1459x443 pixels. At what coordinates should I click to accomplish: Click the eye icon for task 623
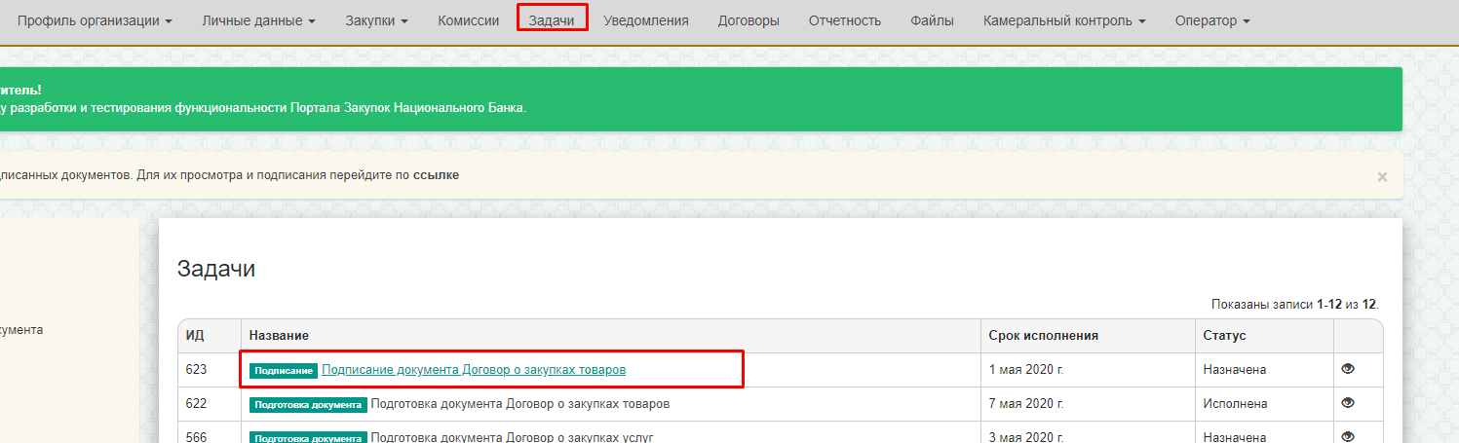1348,369
